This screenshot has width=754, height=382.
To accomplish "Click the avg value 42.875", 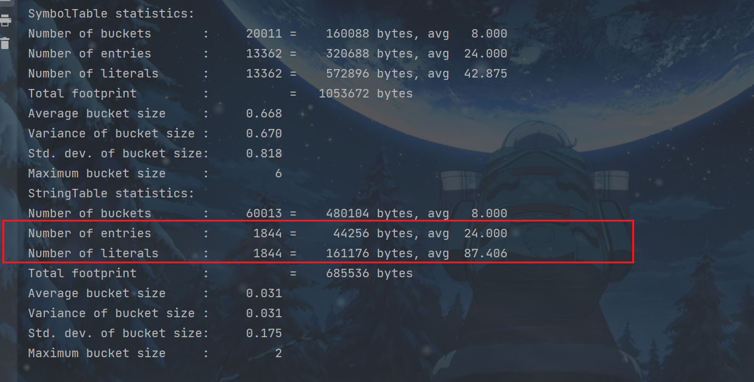I will (x=485, y=73).
